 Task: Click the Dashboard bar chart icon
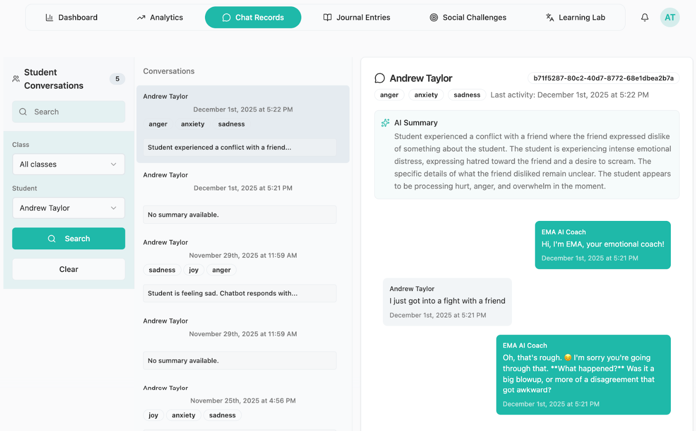click(50, 17)
